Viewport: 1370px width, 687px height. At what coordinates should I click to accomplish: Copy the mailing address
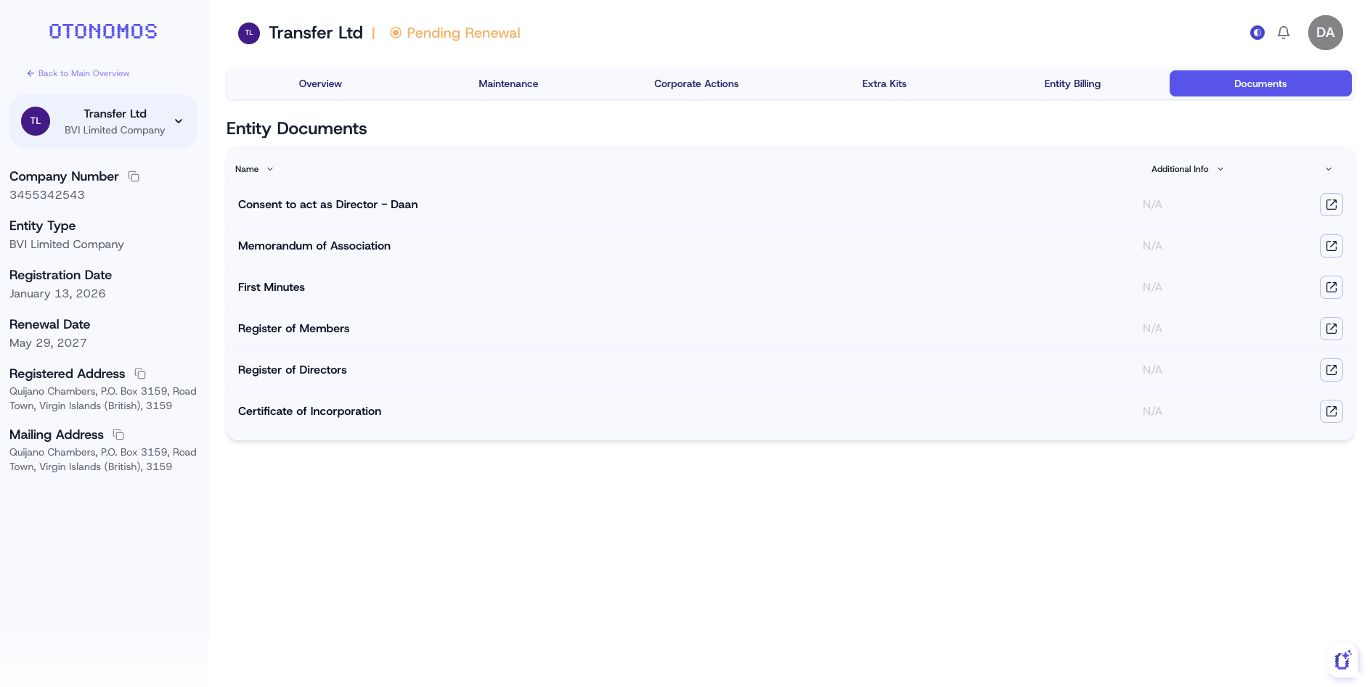pyautogui.click(x=118, y=435)
